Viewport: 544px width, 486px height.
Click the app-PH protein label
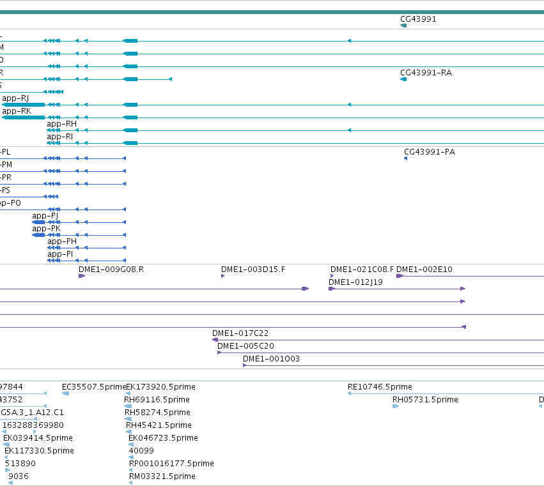tap(62, 241)
